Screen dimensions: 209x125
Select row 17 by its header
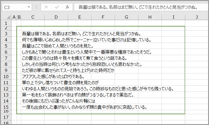tap(6, 117)
